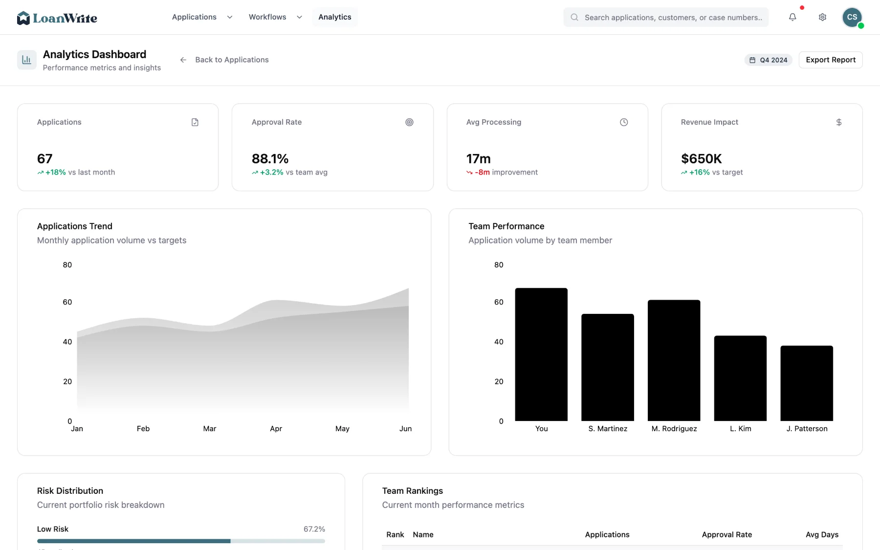Viewport: 880px width, 550px height.
Task: Click the 88.1% approval rate value
Action: (x=270, y=159)
